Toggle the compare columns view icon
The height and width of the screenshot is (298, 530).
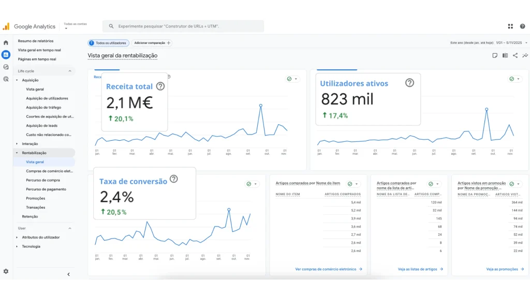(505, 55)
